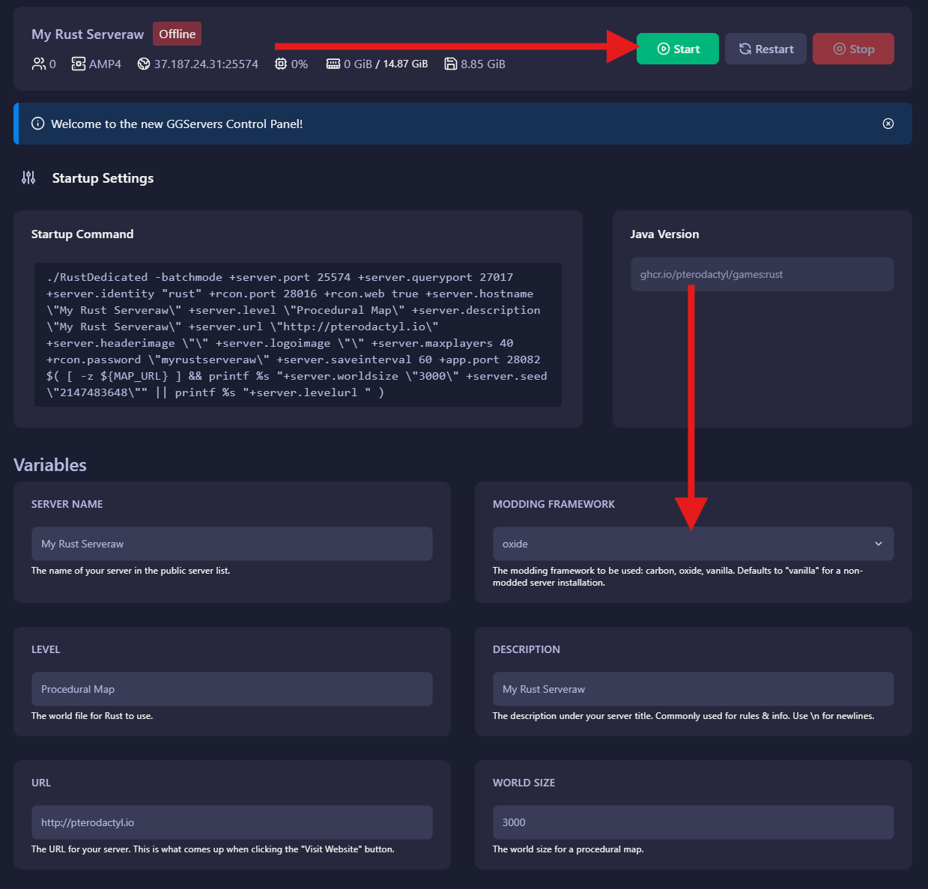
Task: Open the Modding Framework dropdown
Action: click(692, 543)
